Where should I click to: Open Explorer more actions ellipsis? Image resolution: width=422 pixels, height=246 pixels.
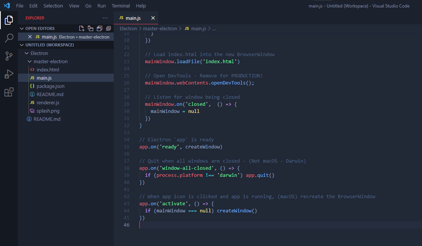point(105,18)
